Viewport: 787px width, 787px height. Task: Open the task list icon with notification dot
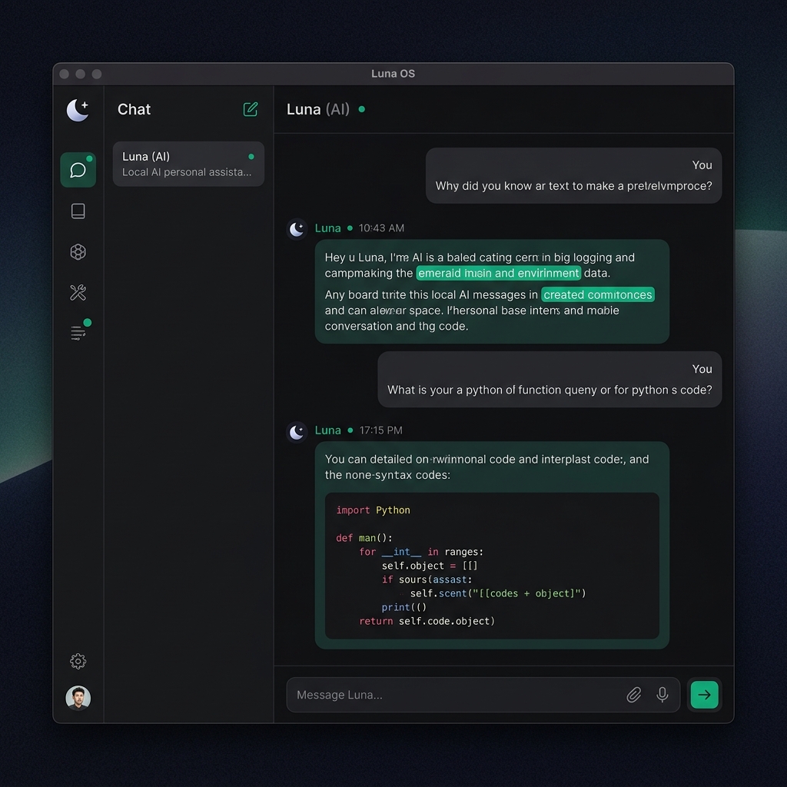[x=79, y=331]
